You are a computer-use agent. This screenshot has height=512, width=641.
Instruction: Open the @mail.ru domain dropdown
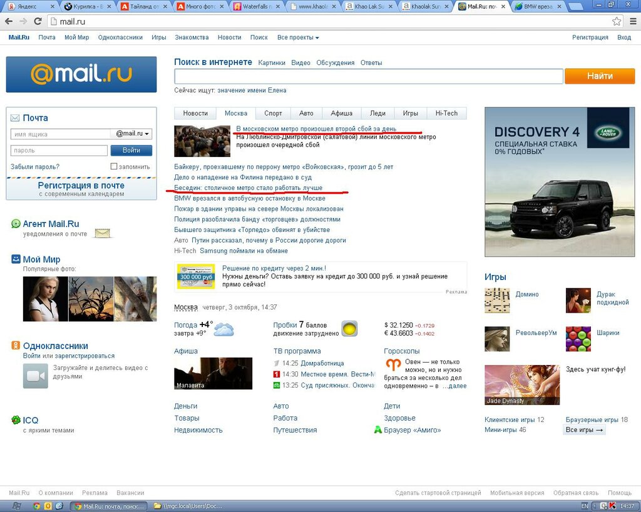point(131,134)
